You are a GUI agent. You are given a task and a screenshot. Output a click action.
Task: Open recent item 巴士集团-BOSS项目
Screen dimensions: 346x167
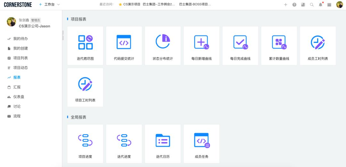click(x=195, y=4)
